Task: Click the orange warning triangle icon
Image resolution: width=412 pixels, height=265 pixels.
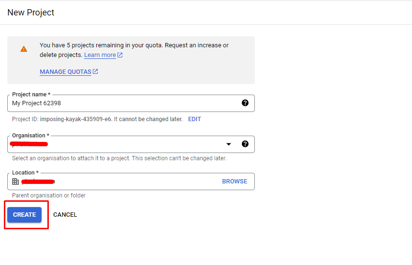Action: pyautogui.click(x=24, y=49)
